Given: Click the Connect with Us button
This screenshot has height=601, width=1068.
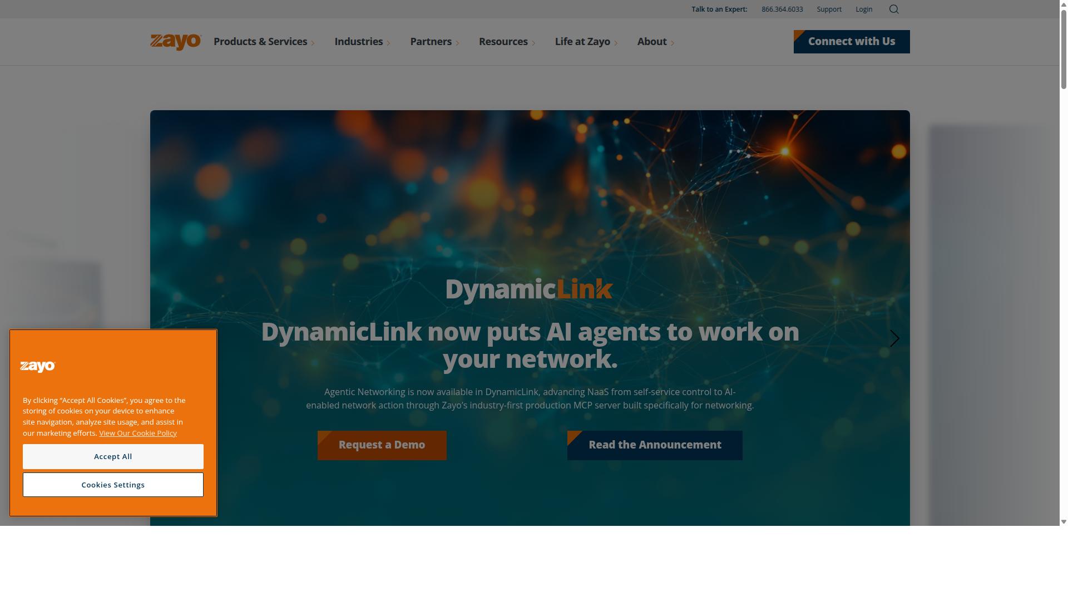Looking at the screenshot, I should [x=852, y=42].
